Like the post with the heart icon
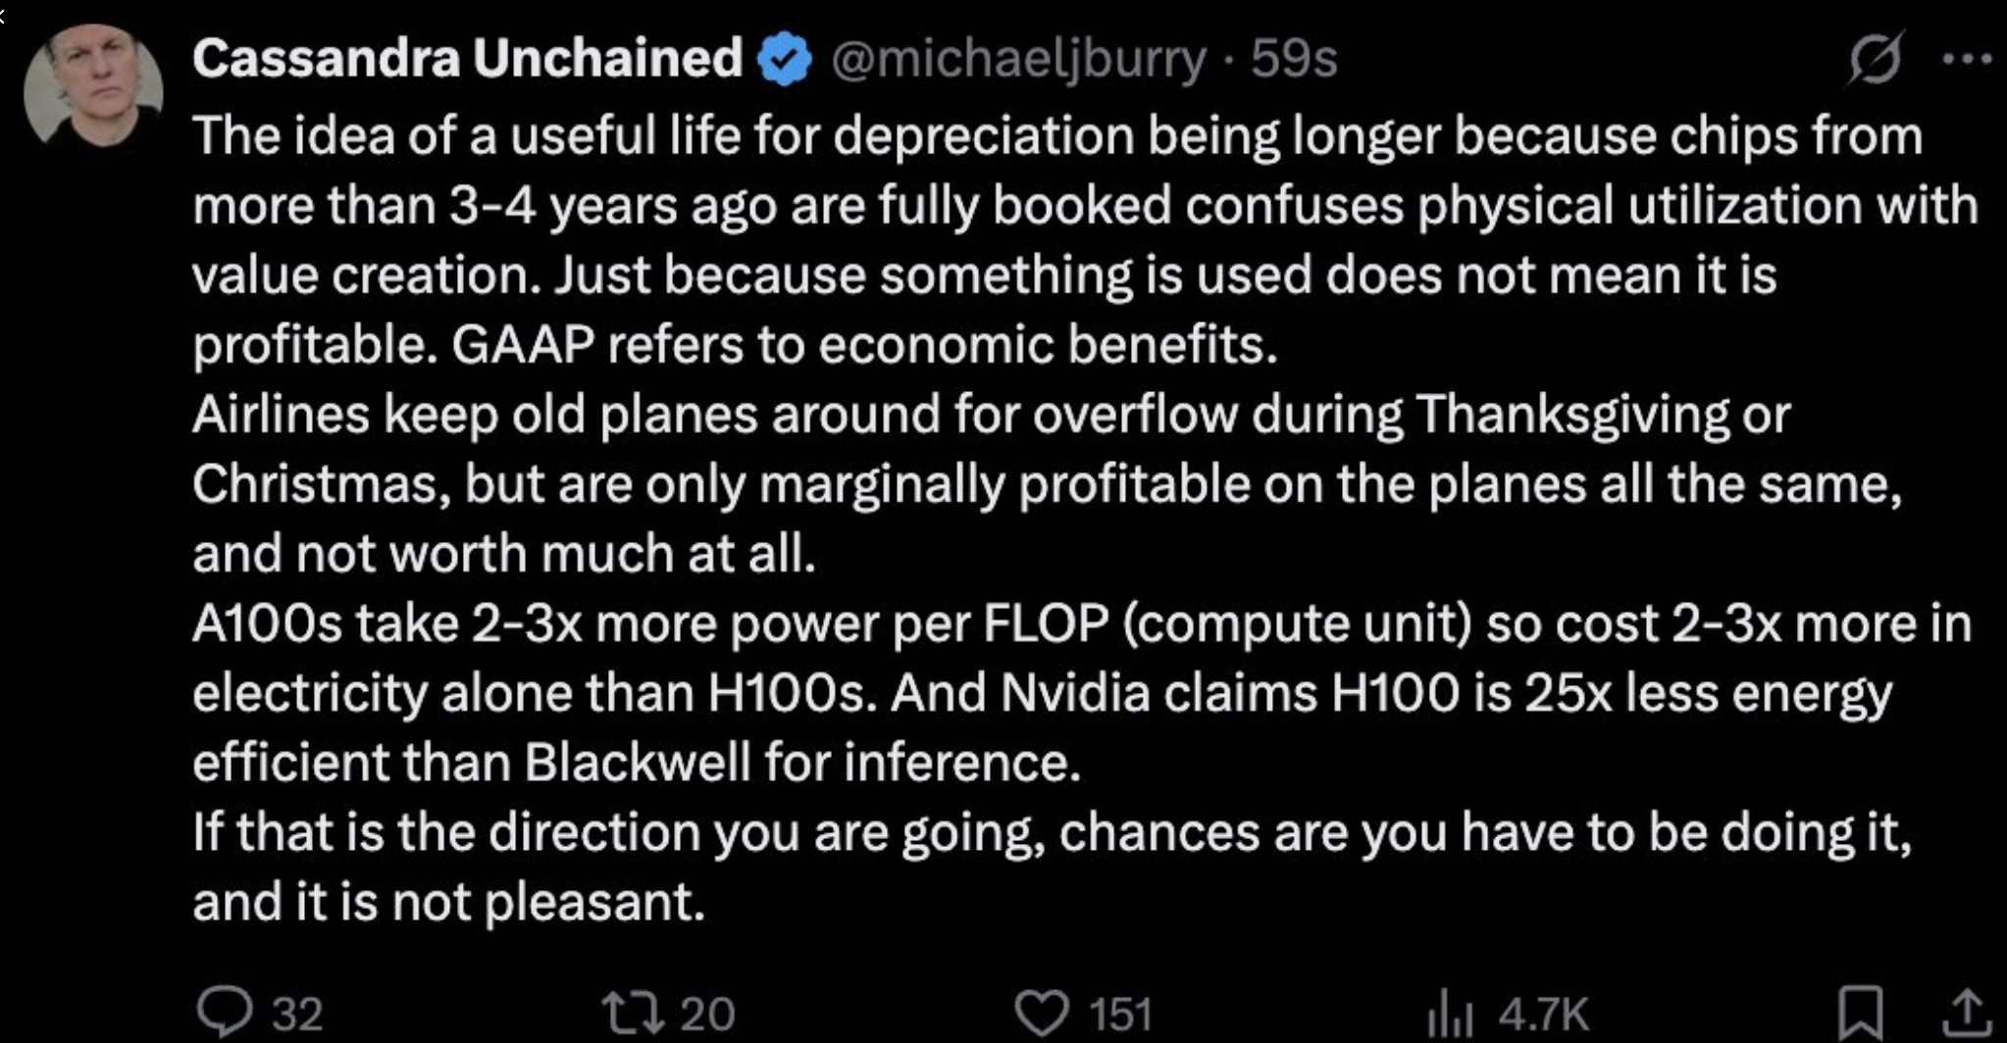2007x1043 pixels. coord(1041,1013)
